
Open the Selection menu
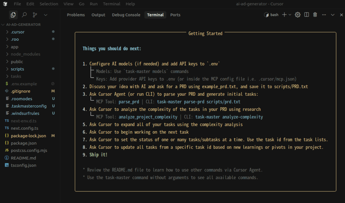[x=49, y=4]
